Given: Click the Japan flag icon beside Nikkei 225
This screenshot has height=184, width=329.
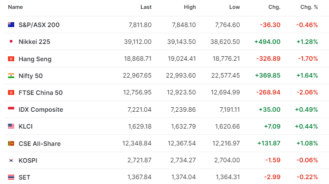Looking at the screenshot, I should click(11, 42).
